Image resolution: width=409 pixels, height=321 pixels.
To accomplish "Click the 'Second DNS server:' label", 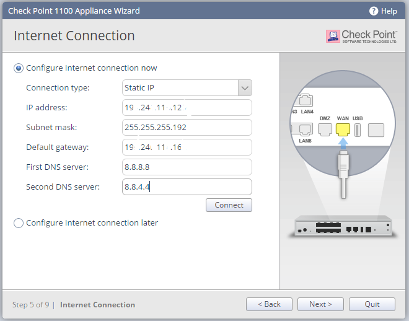I will [x=63, y=187].
